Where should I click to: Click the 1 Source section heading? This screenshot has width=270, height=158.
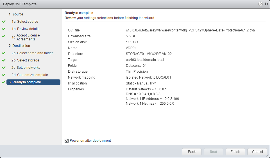click(x=16, y=14)
